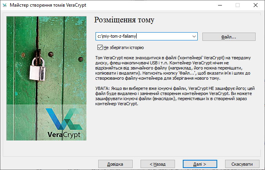
Task: Click the 'Майстер створення томів VeraCrypt' window title
Action: (48, 5)
